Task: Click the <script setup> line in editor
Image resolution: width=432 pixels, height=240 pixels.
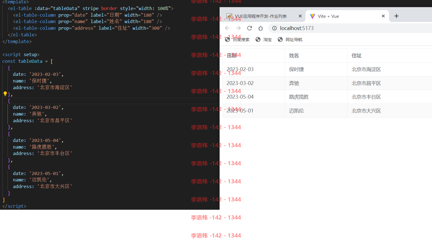Action: 21,54
